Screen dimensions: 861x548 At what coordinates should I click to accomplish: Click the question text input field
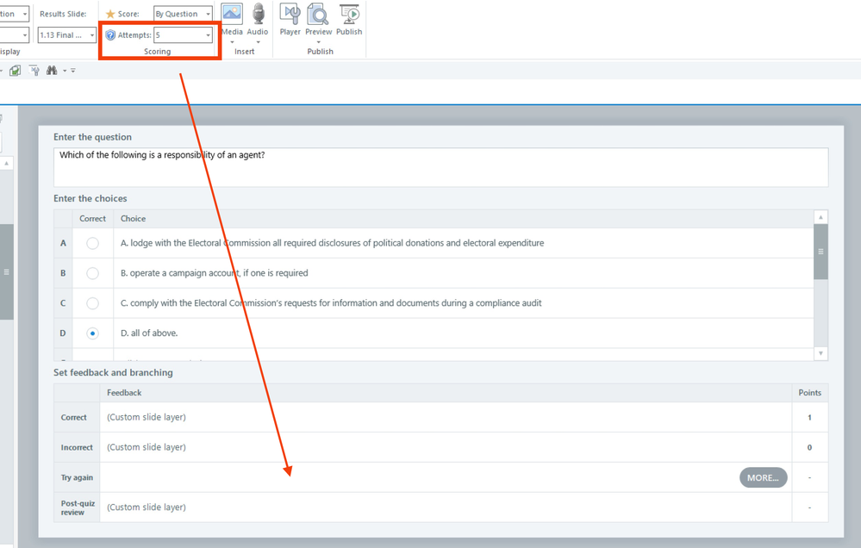point(441,167)
